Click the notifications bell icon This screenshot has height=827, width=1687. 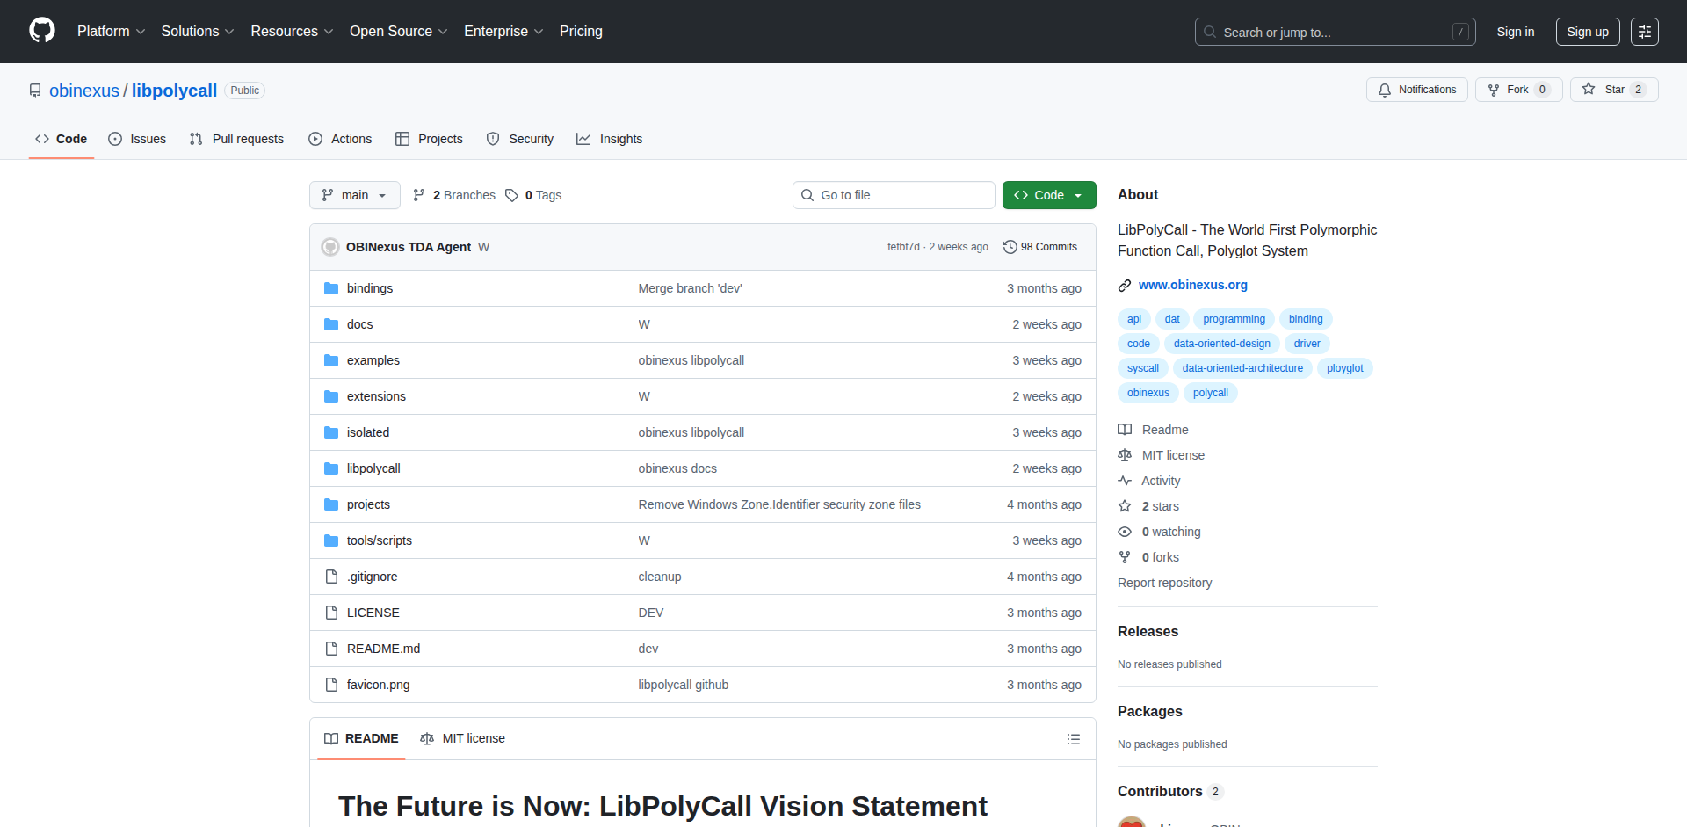1385,90
